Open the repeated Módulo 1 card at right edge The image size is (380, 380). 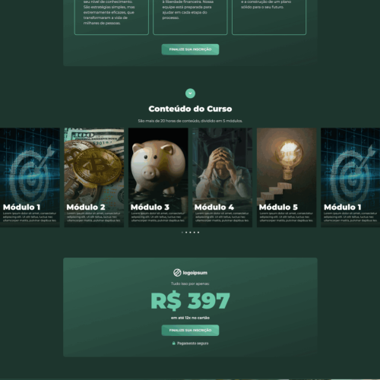pyautogui.click(x=350, y=177)
